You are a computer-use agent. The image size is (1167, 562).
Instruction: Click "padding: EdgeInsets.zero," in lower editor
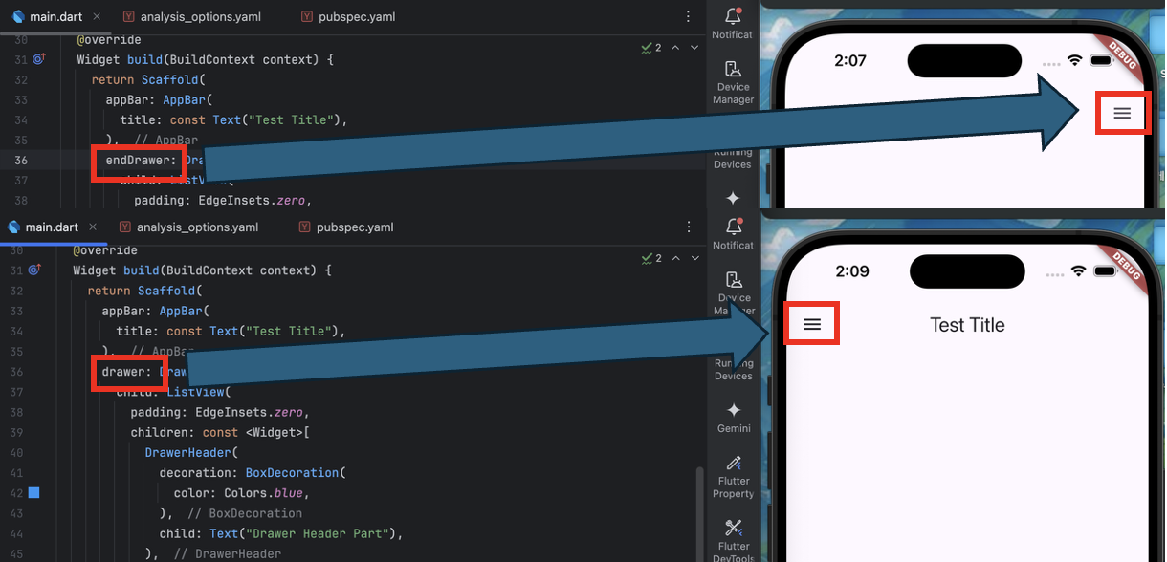tap(220, 412)
